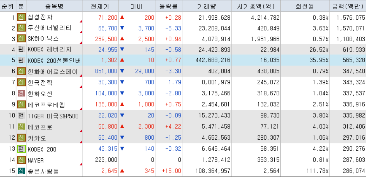The image size is (366, 177).
Task: Select stock name 삼성전자
Action: click(x=41, y=17)
